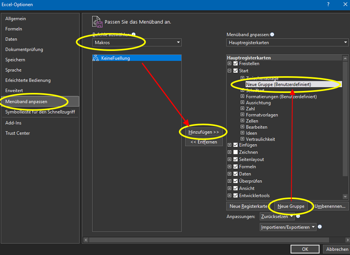Select the Menüband anpassen category
The image size is (350, 255).
click(x=40, y=101)
